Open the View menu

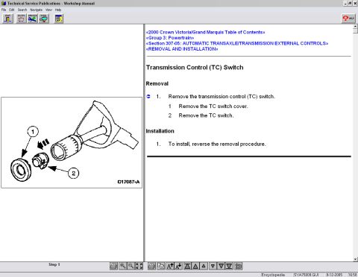click(x=48, y=10)
